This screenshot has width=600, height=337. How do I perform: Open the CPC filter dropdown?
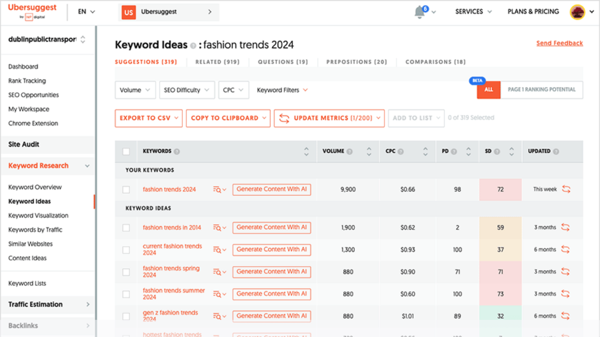tap(233, 90)
